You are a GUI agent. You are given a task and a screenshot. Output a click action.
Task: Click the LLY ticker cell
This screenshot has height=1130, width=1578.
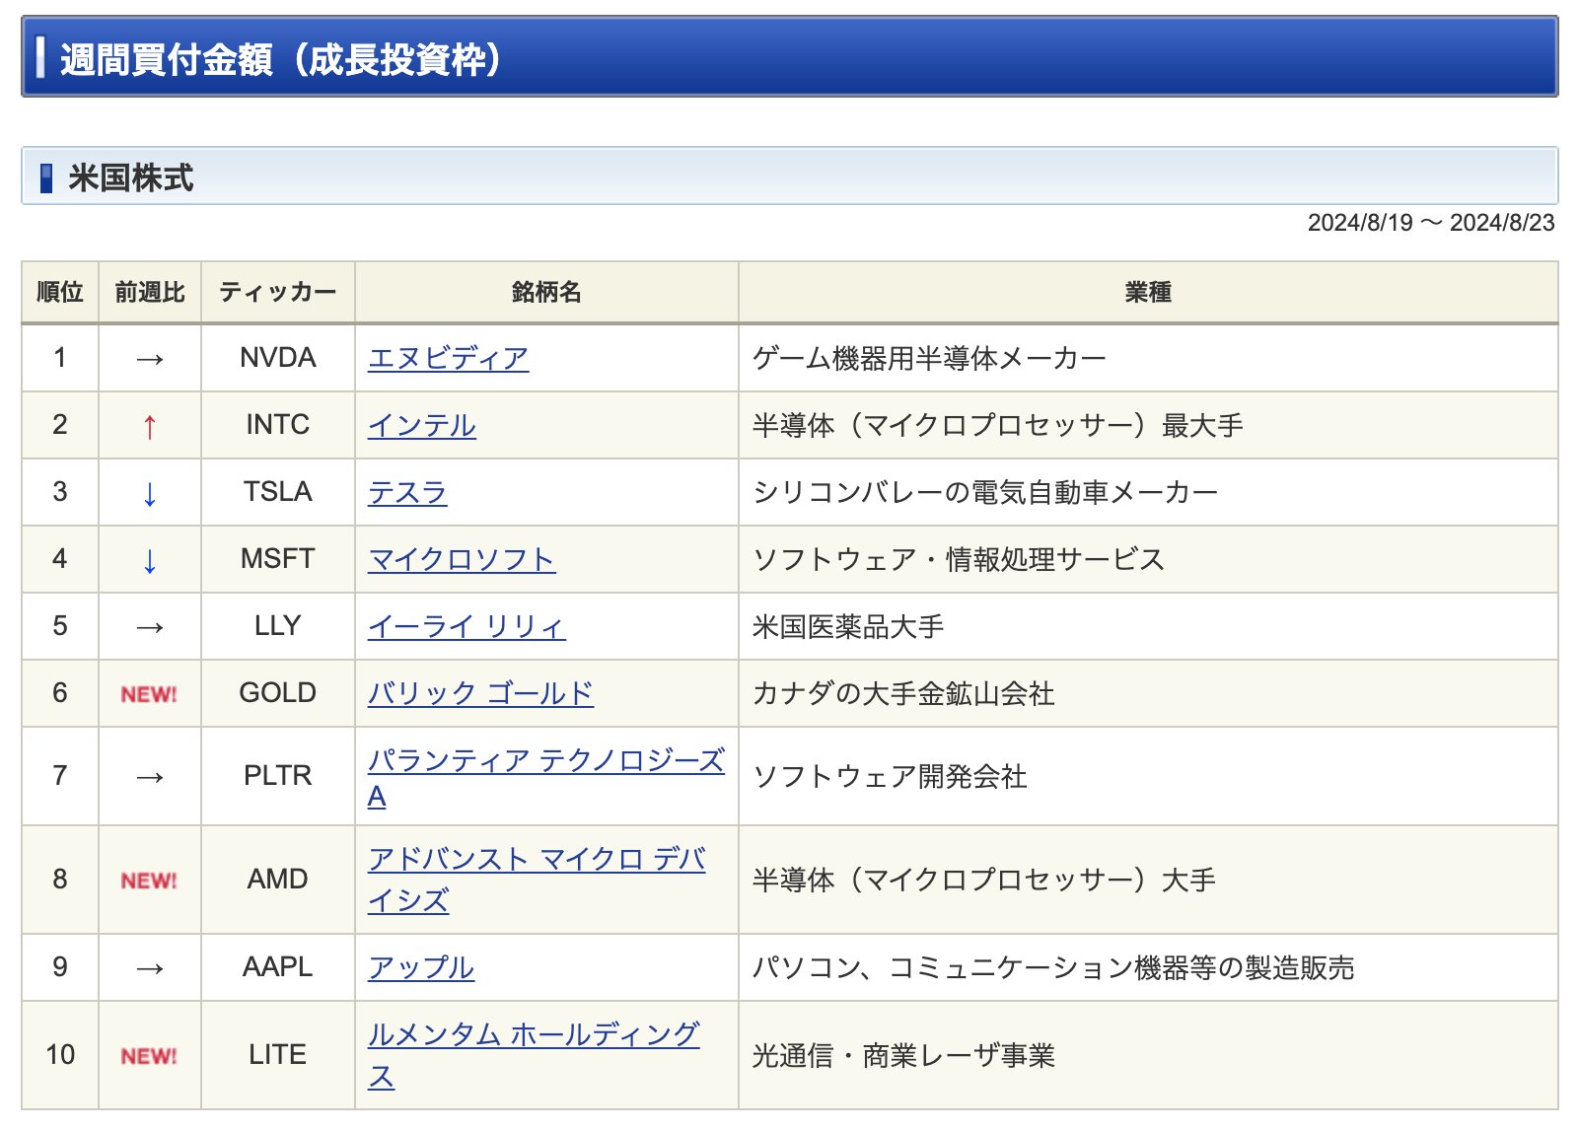coord(278,626)
